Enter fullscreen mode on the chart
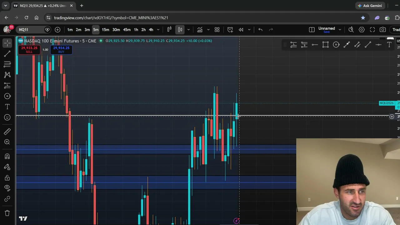This screenshot has width=400, height=225. click(372, 30)
